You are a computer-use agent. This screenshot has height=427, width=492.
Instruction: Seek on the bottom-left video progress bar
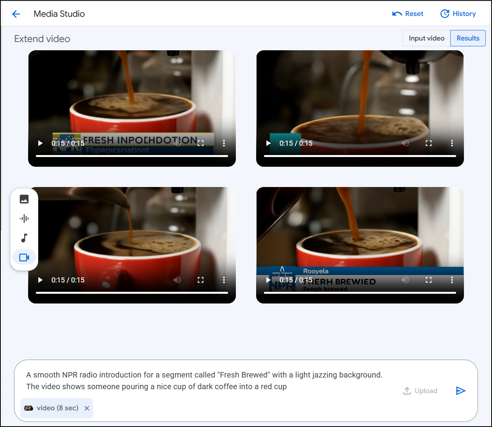132,293
